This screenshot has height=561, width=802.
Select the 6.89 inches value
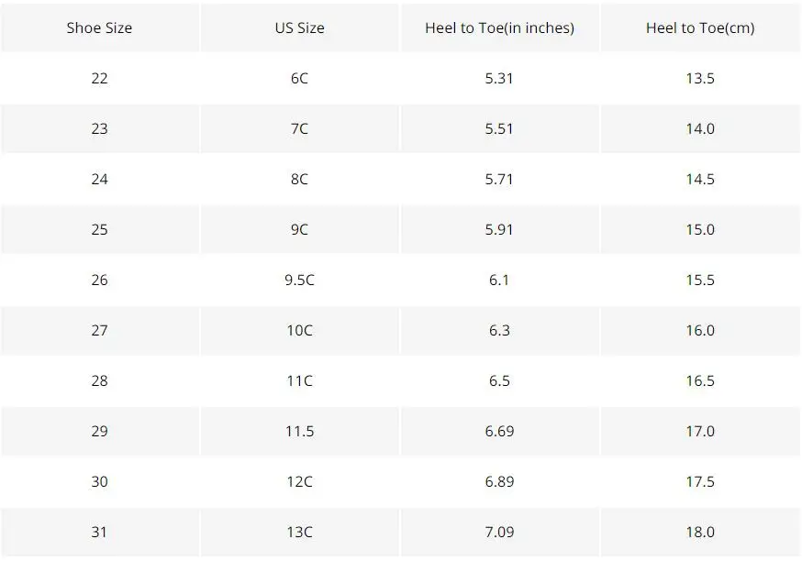pos(499,481)
